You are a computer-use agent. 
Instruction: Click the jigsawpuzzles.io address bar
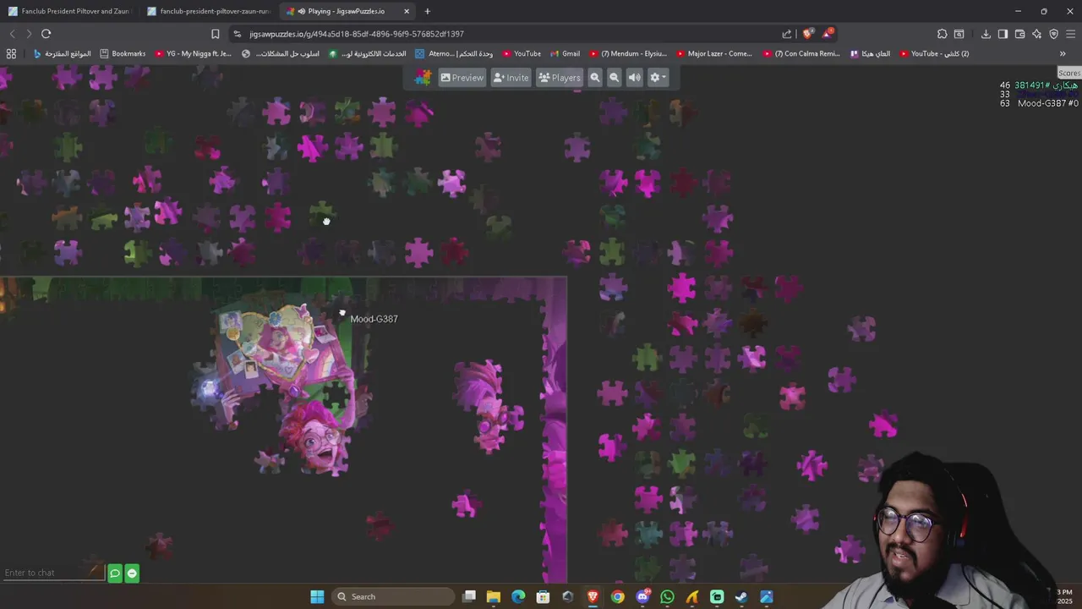[x=507, y=34]
